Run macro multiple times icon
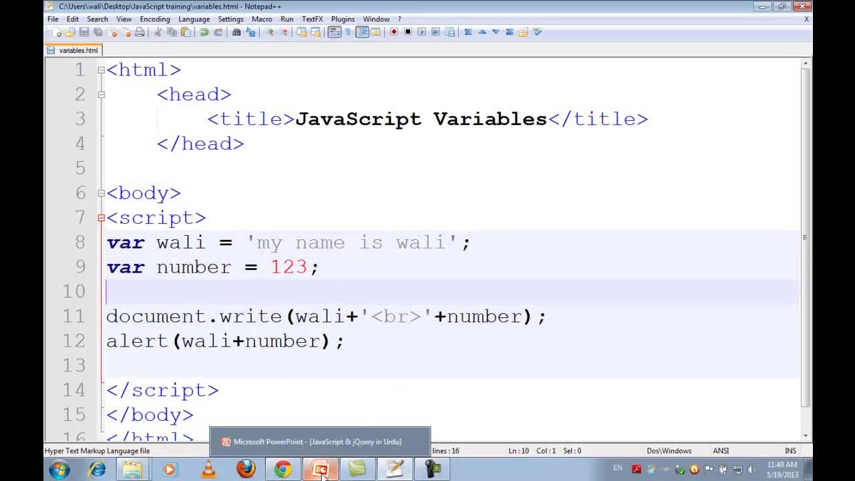 [x=436, y=32]
